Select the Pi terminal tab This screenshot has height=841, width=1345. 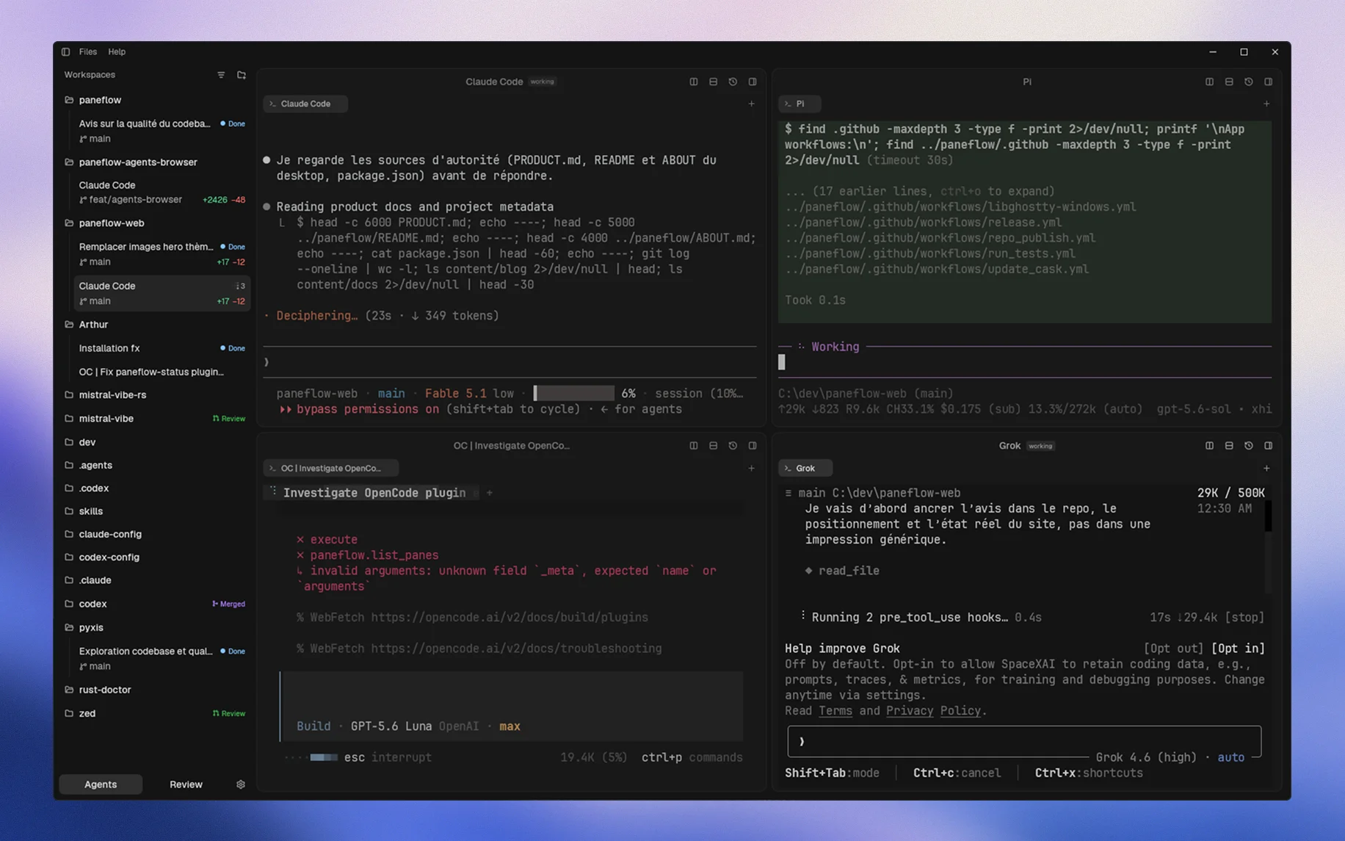(800, 104)
